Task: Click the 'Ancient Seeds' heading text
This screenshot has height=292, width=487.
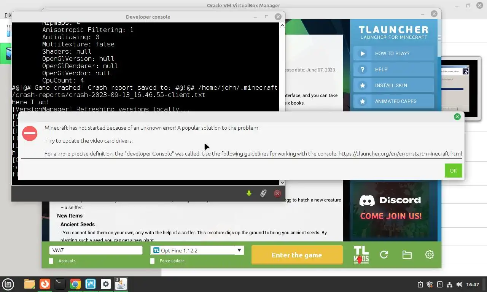Action: pos(78,224)
